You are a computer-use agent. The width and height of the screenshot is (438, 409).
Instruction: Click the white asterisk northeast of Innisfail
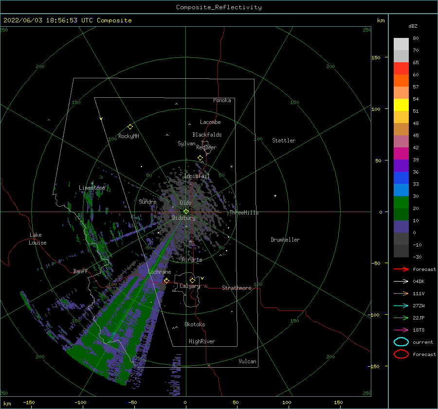click(x=231, y=167)
